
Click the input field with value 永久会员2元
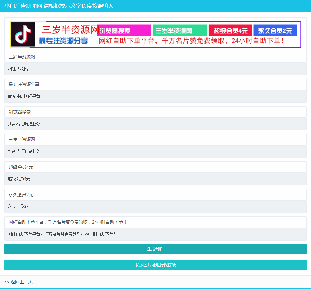(155, 207)
